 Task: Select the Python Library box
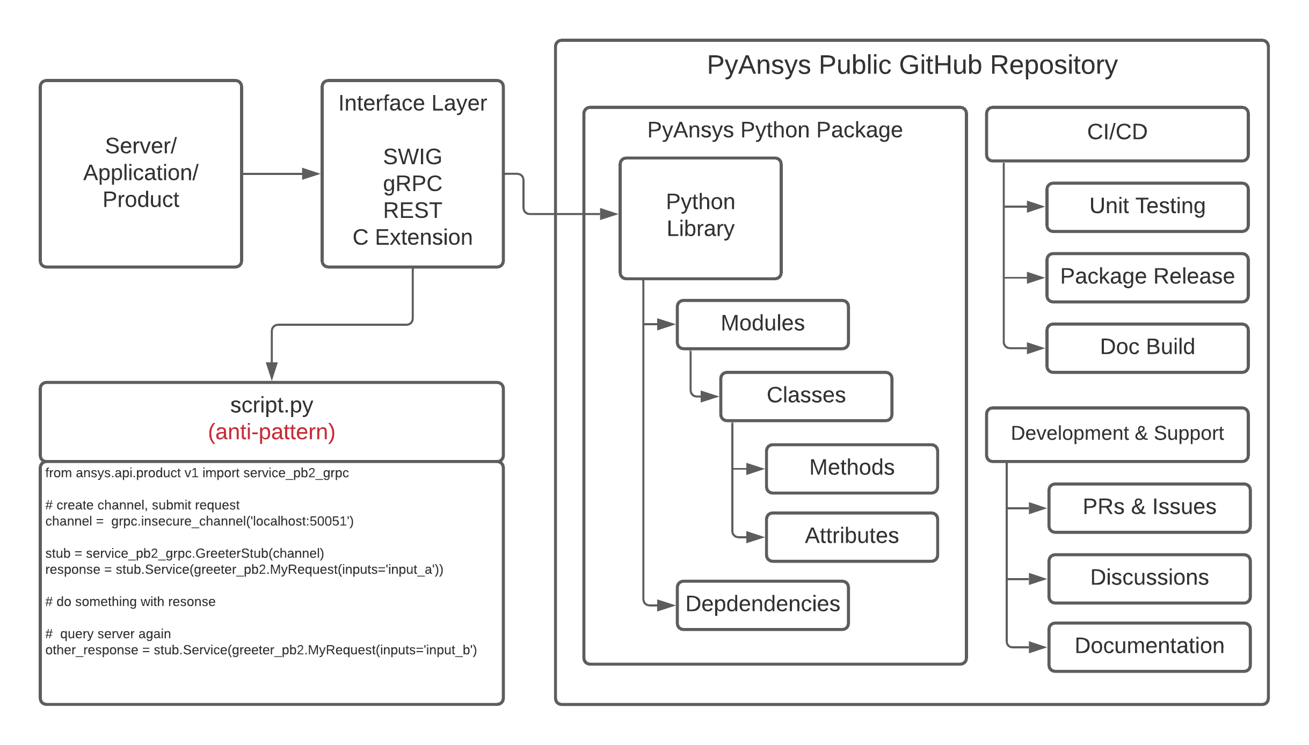(x=700, y=218)
